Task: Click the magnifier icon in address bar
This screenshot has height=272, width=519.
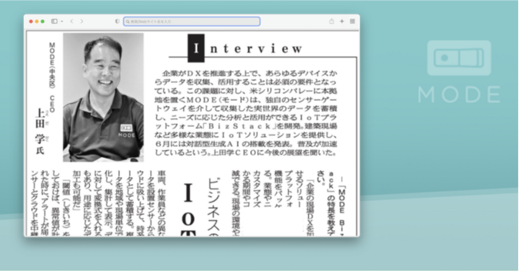Action: (x=128, y=21)
